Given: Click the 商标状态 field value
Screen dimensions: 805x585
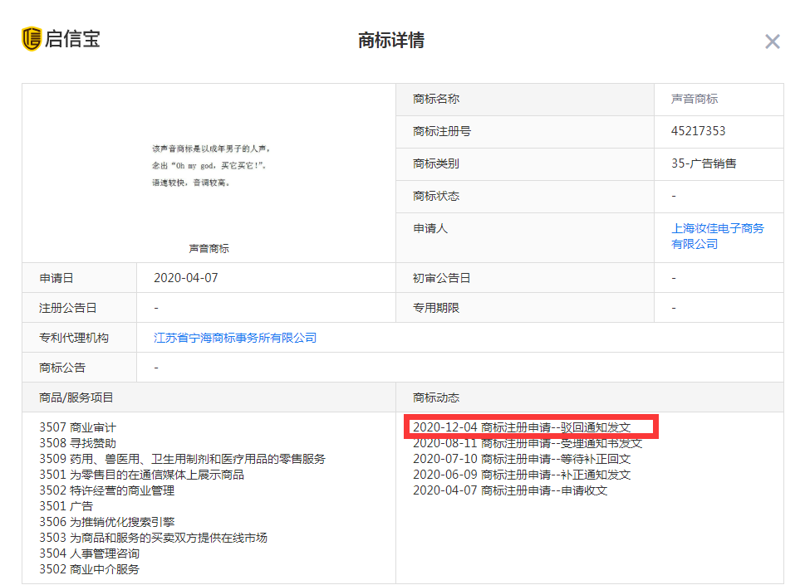Looking at the screenshot, I should pos(675,196).
